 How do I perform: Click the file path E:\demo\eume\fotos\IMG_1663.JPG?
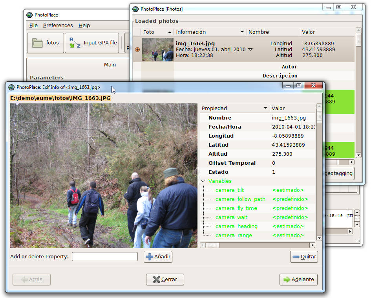tap(60, 98)
